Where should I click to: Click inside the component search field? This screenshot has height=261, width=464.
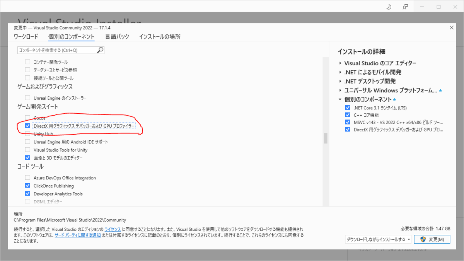[54, 50]
